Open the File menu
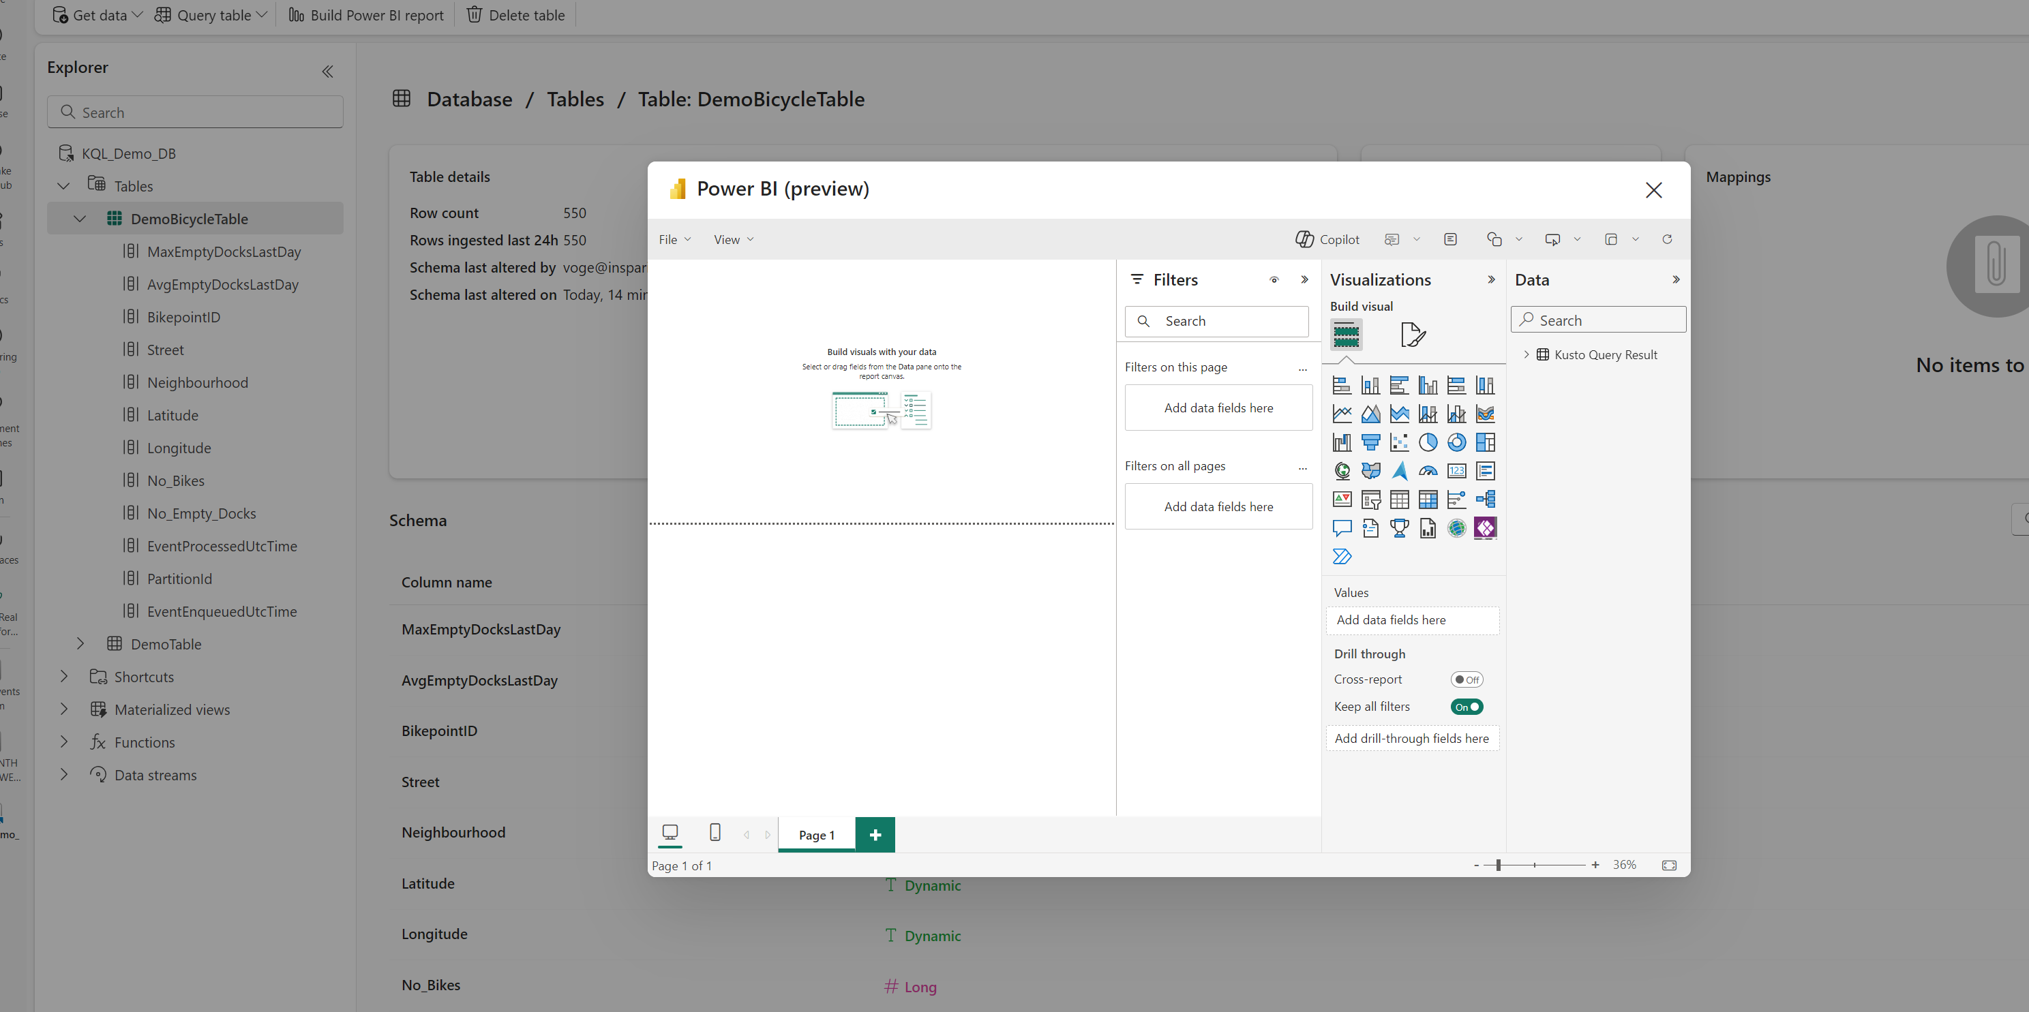This screenshot has width=2029, height=1012. [x=675, y=239]
